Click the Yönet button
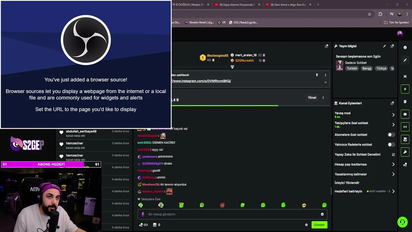Screen dimensions: 412x232 (312, 98)
